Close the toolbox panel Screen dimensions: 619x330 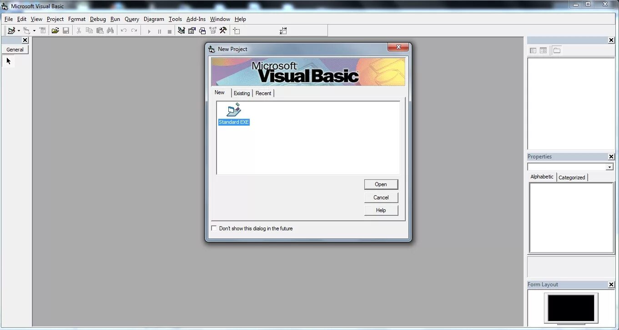pos(25,40)
